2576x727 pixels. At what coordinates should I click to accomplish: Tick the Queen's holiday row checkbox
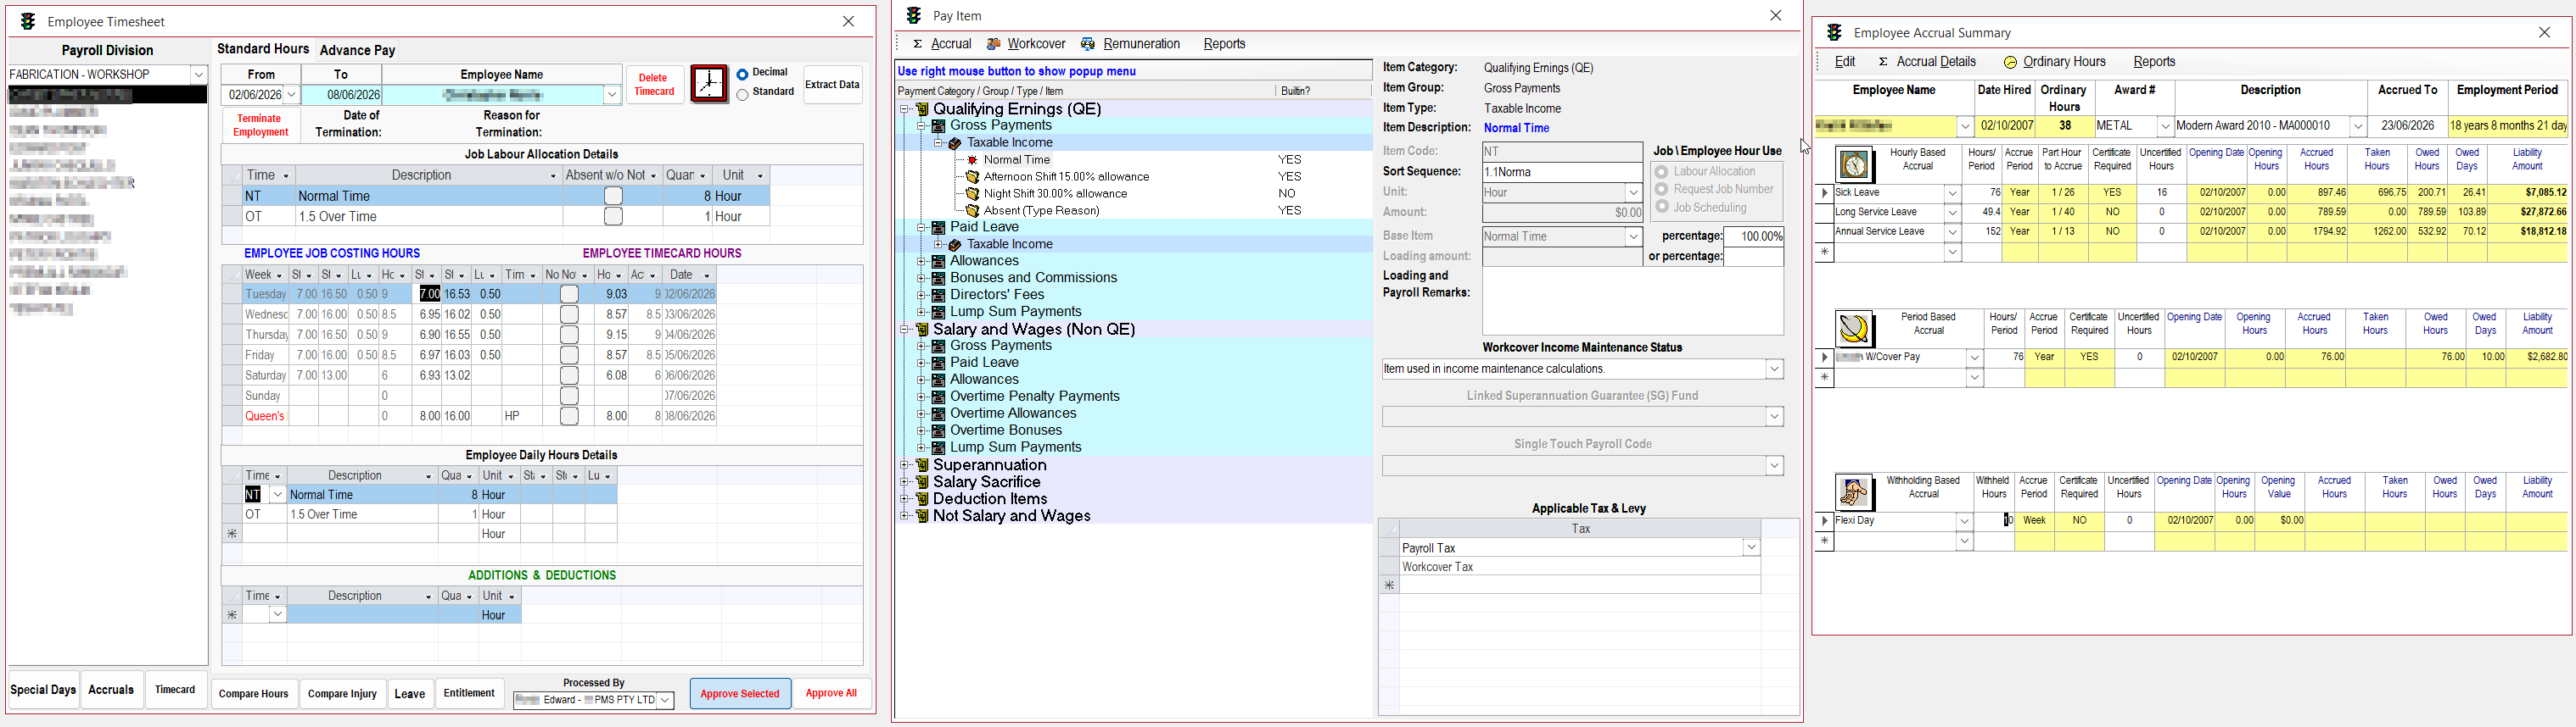[569, 416]
